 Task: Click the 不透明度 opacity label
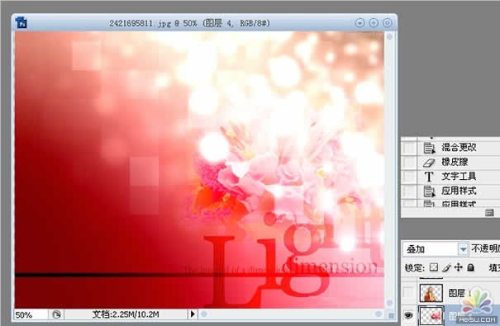485,248
